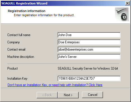Viewport: 131px width, 102px height.
Task: Go to previous step with Back button
Action: point(47,95)
